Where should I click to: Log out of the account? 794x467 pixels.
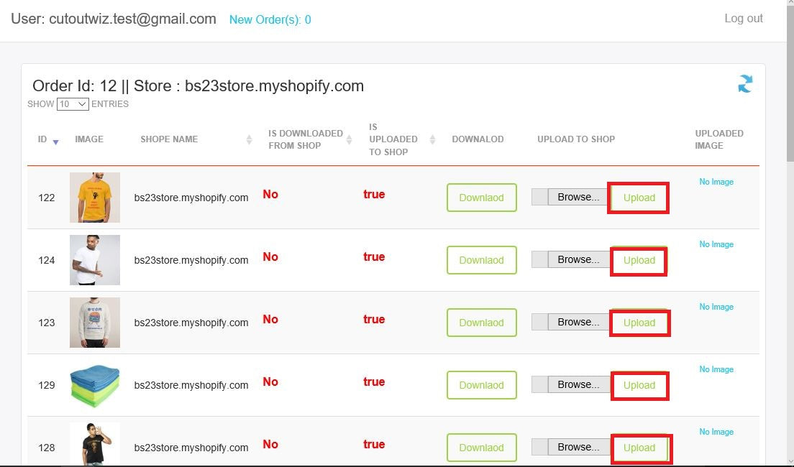tap(743, 19)
